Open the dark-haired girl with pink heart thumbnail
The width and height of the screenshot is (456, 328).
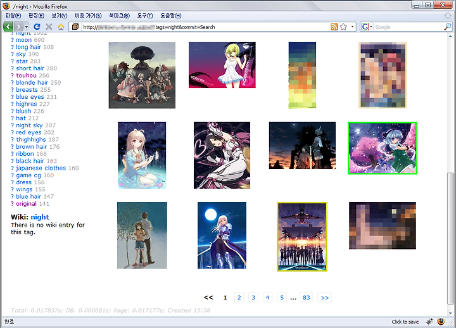222,155
